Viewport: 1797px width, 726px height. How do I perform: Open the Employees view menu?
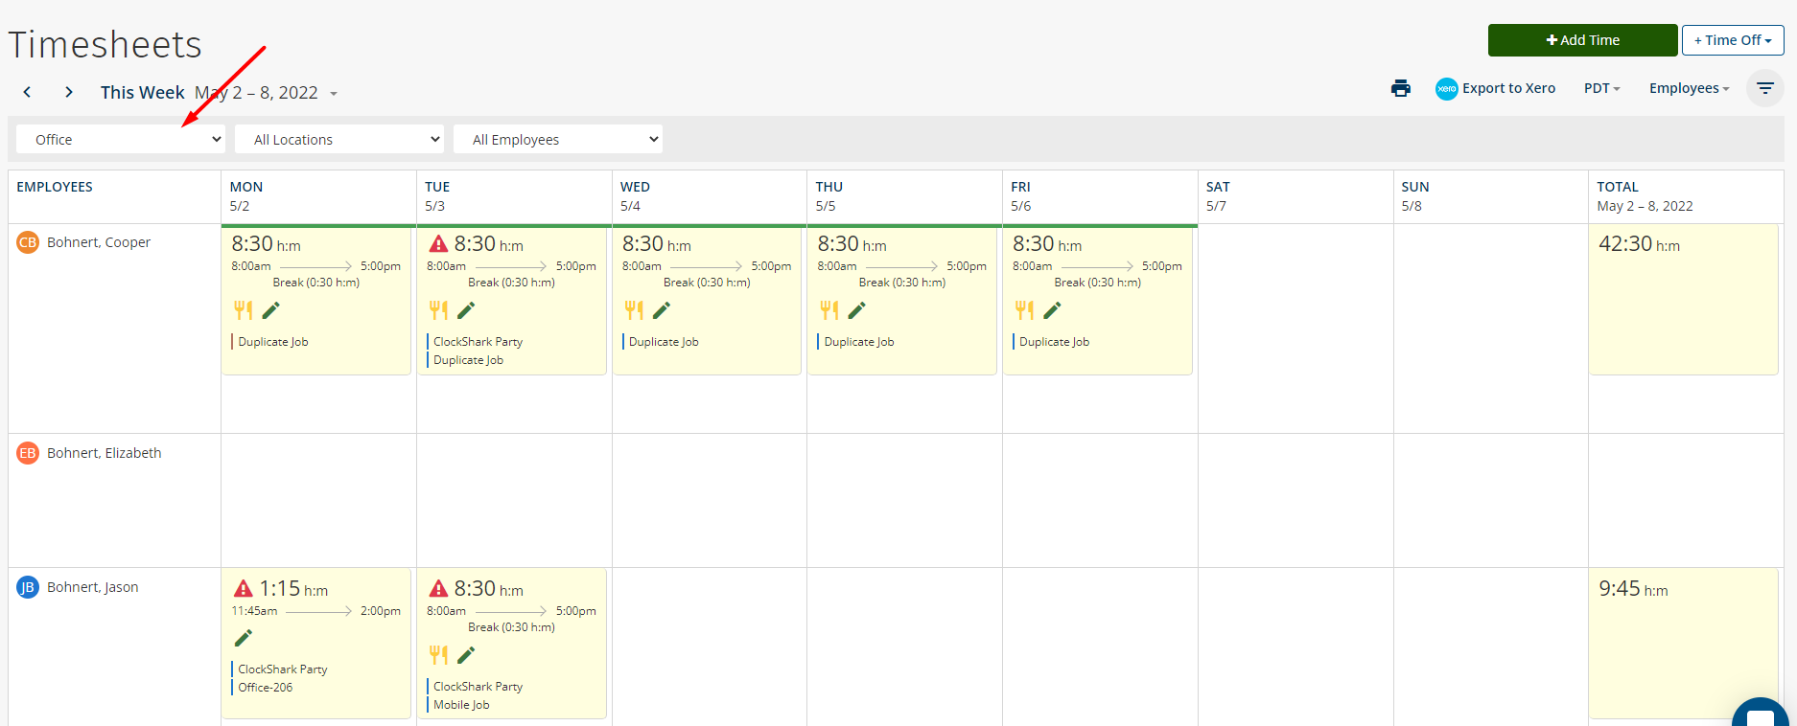[x=1689, y=88]
